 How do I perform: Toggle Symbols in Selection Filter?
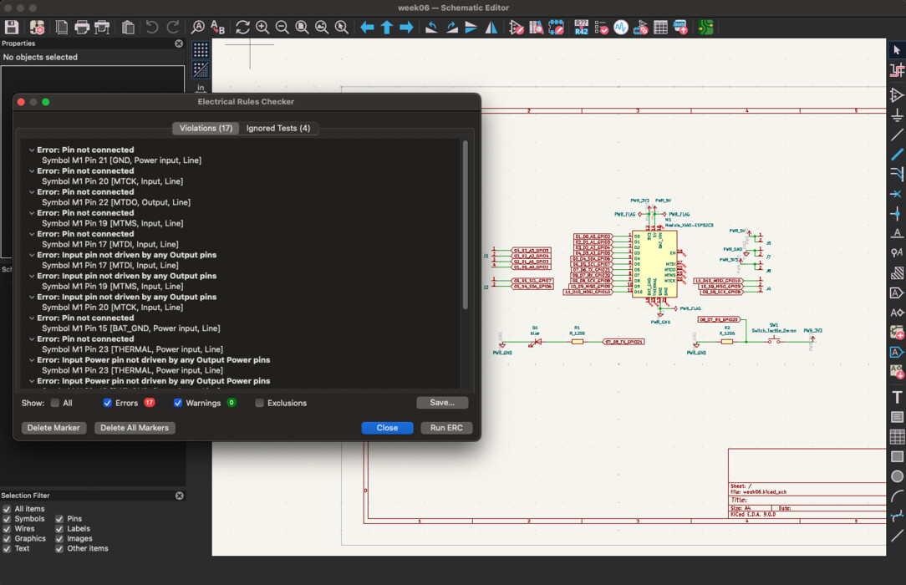point(7,519)
